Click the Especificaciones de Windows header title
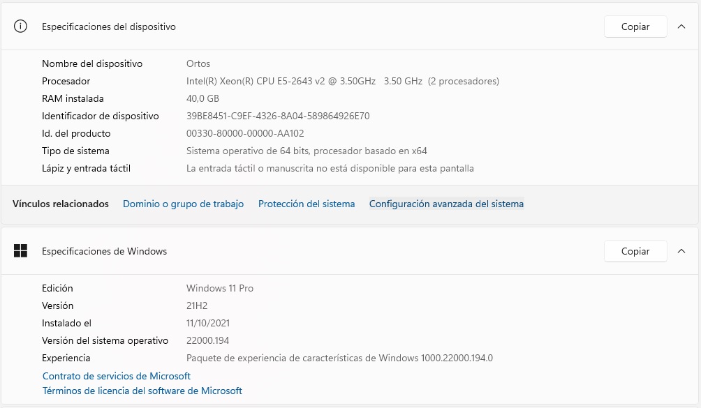Viewport: 701px width, 408px height. tap(105, 251)
